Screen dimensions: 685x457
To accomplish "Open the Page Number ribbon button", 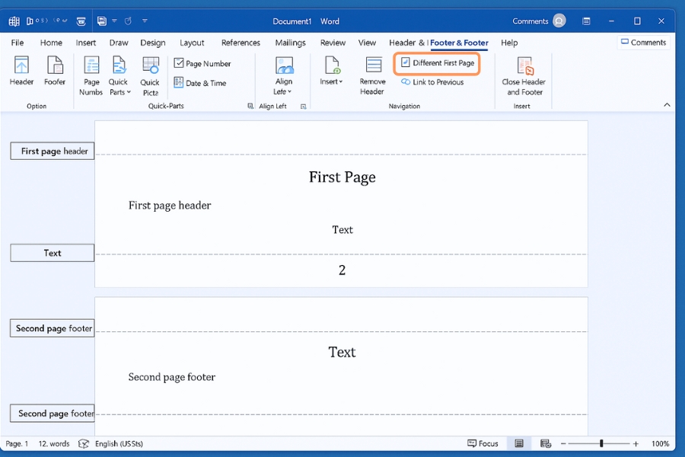I will click(91, 76).
